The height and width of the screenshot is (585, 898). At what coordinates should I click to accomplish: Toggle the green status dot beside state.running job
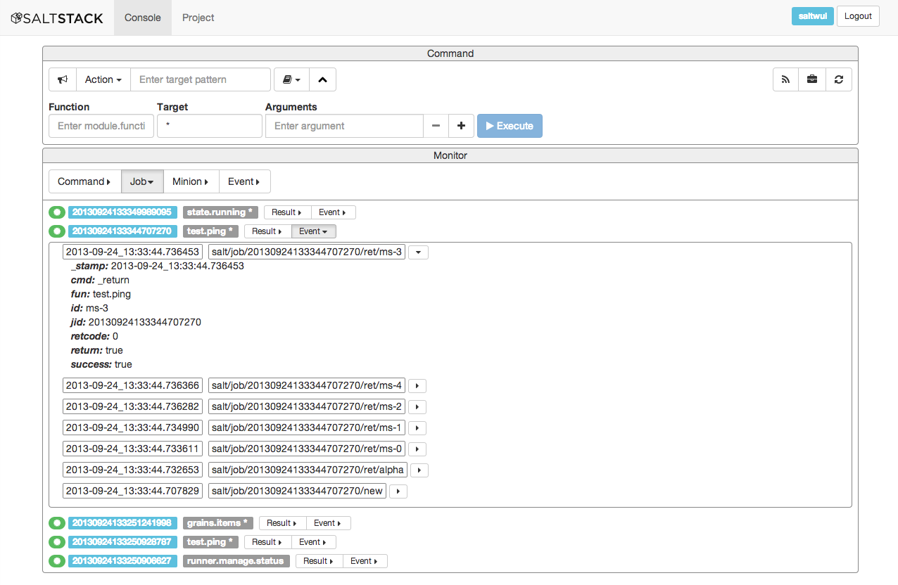(56, 211)
